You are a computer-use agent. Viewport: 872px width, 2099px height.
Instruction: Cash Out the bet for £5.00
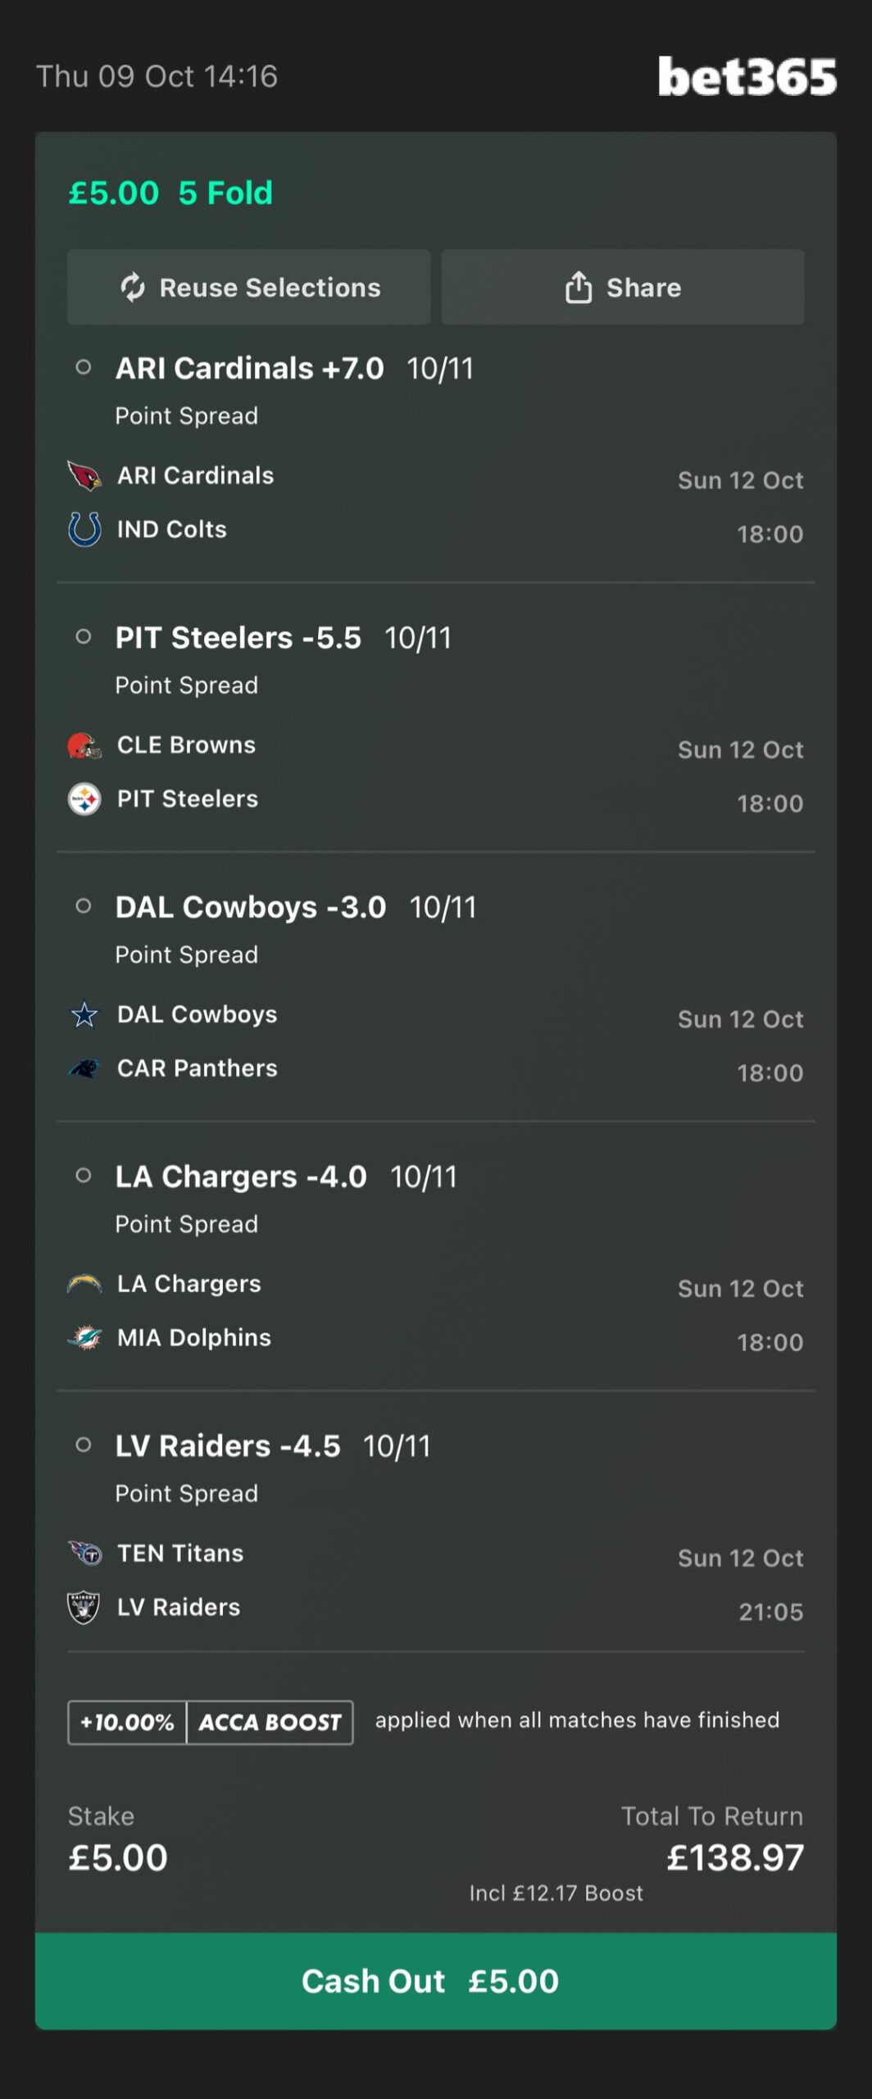[435, 1981]
